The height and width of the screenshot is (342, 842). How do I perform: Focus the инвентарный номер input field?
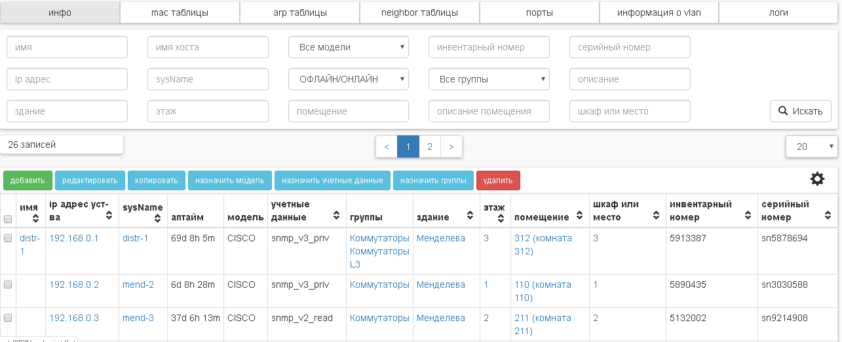(489, 47)
